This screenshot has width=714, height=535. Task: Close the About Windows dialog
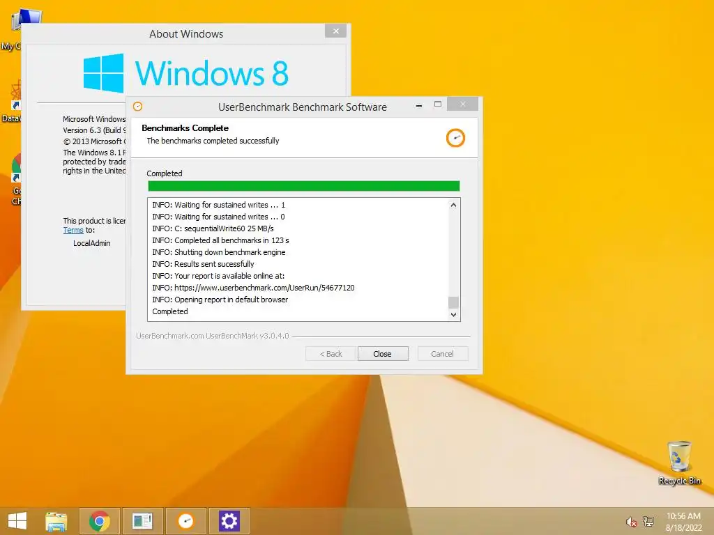335,31
